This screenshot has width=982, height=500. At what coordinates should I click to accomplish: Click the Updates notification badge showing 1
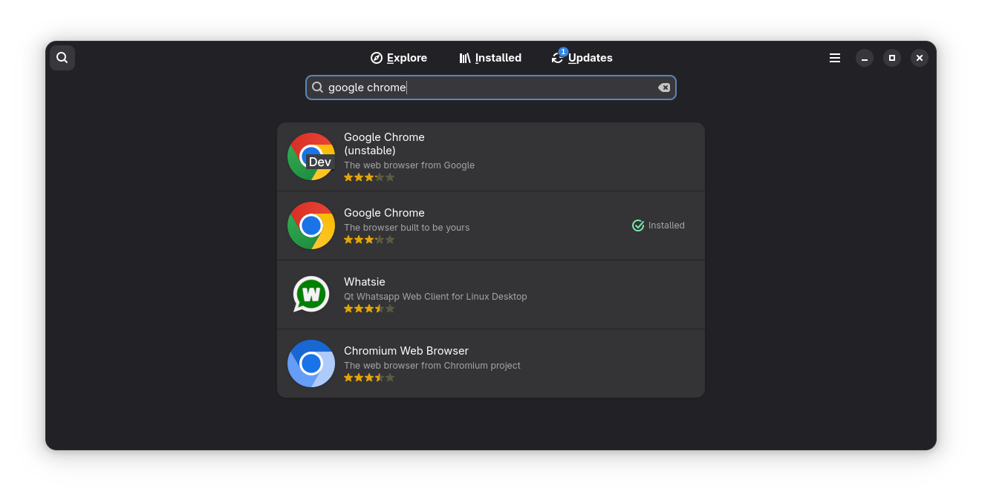pos(563,52)
